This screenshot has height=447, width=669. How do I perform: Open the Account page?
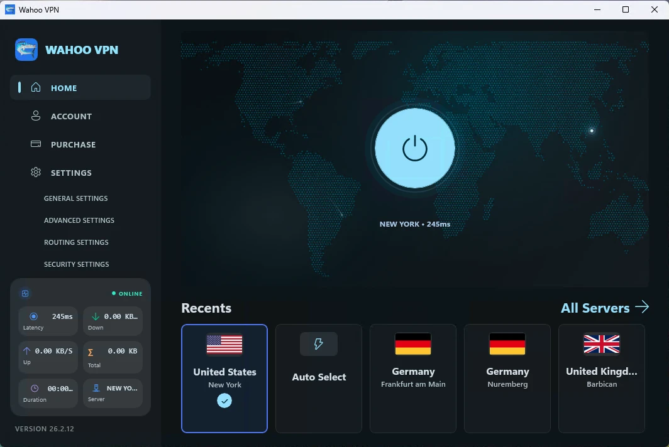[80, 116]
